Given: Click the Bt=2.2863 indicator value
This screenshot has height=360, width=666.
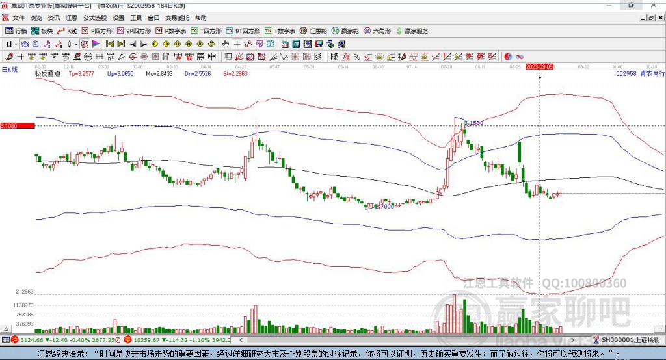Looking at the screenshot, I should click(x=235, y=74).
